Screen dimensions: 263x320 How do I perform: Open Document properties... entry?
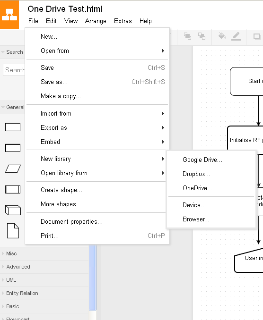click(96, 222)
